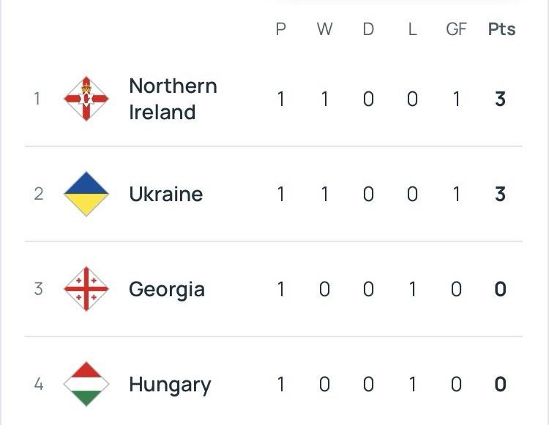The image size is (549, 425).
Task: Select the Georgia team name
Action: 167,290
